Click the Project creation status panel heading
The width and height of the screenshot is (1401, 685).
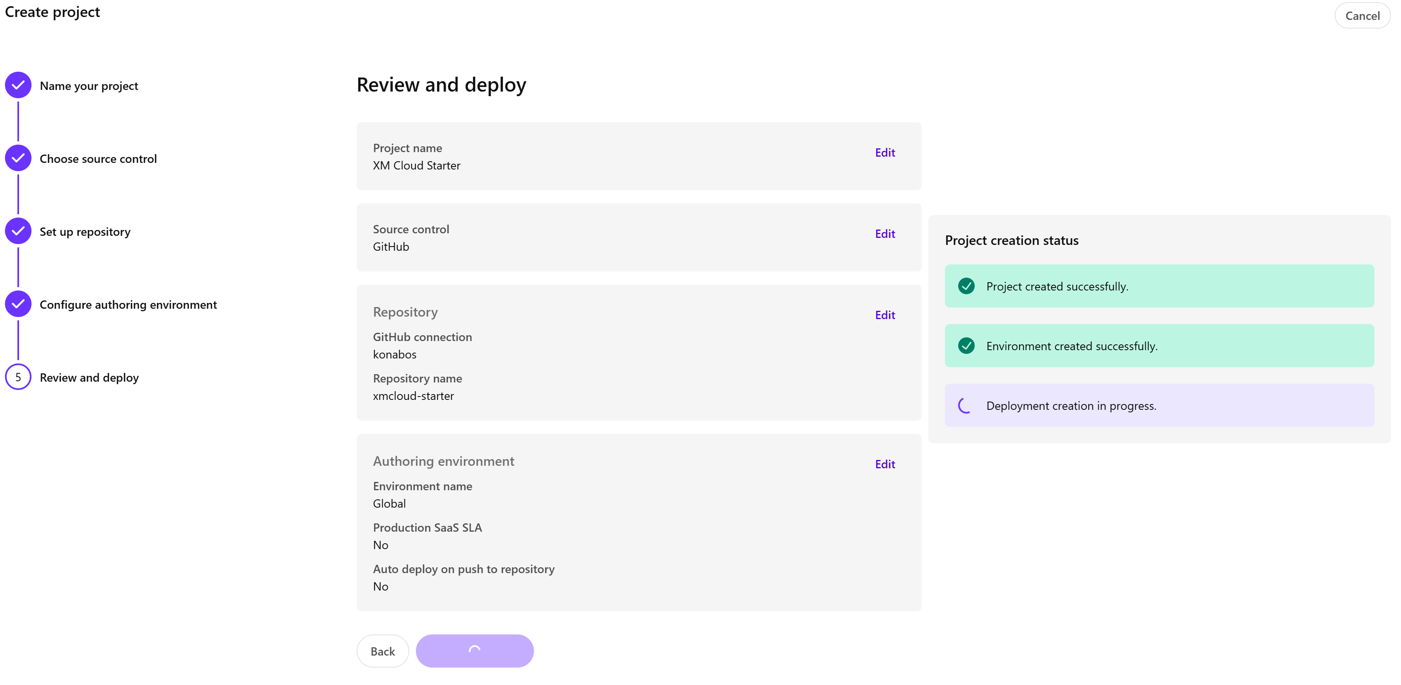(1012, 240)
